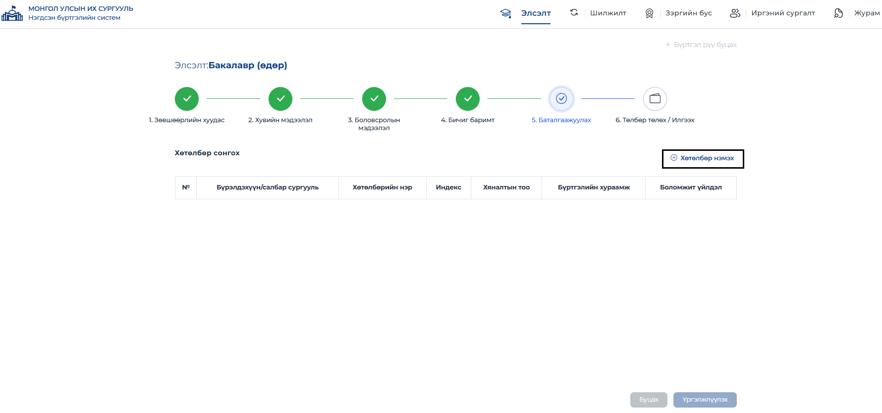Click step 4 green checkmark circle
This screenshot has width=882, height=413.
click(468, 99)
